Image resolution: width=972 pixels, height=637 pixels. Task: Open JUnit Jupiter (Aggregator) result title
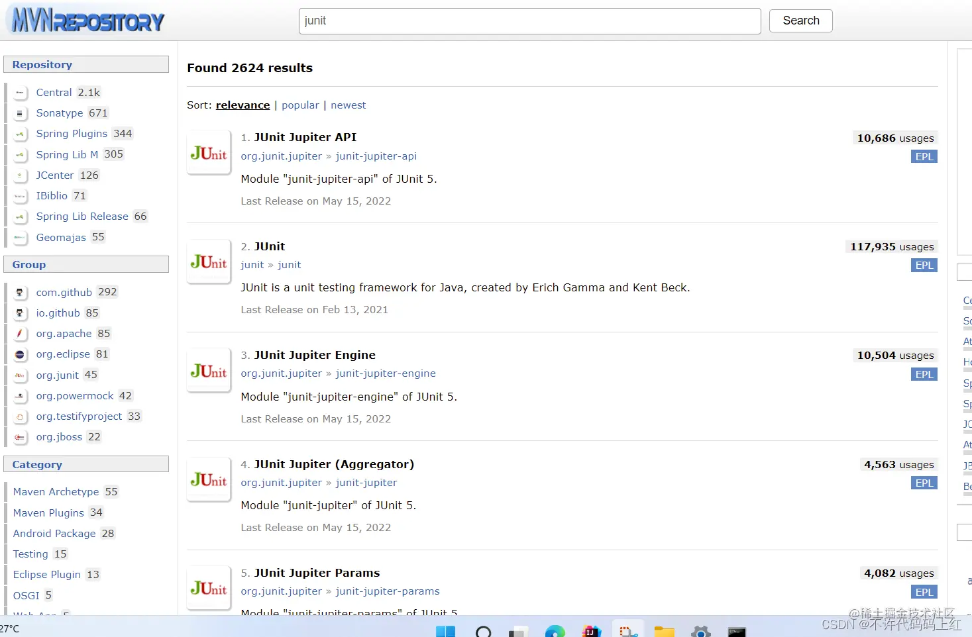pos(334,464)
